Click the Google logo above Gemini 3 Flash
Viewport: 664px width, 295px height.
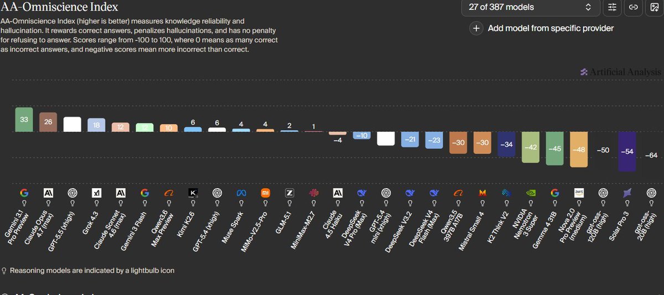pos(145,193)
